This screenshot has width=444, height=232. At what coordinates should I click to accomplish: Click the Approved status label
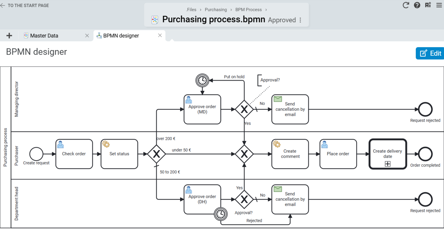click(282, 20)
